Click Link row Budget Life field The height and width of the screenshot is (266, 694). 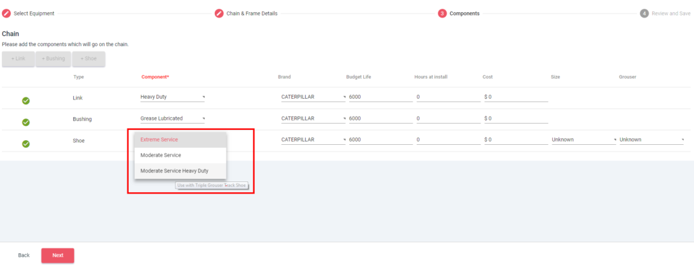coord(381,97)
